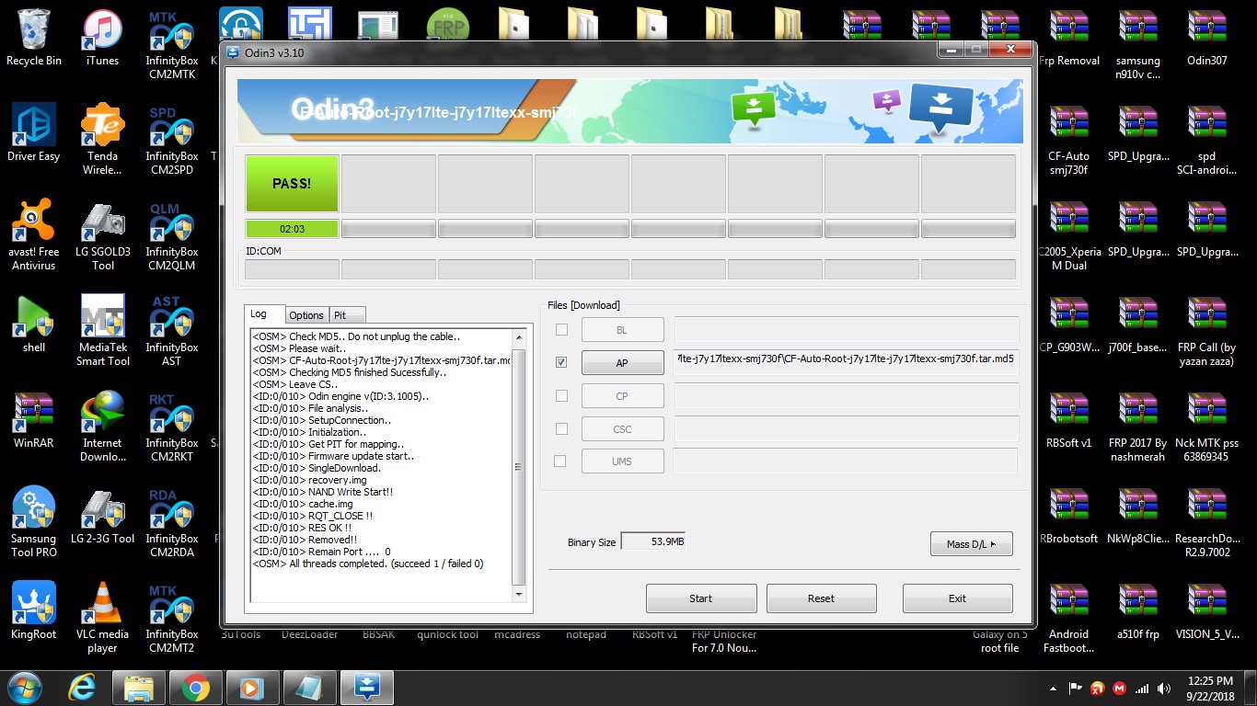The height and width of the screenshot is (706, 1257).
Task: Click the InfinityBox CM2MT2 shortcut
Action: [172, 618]
